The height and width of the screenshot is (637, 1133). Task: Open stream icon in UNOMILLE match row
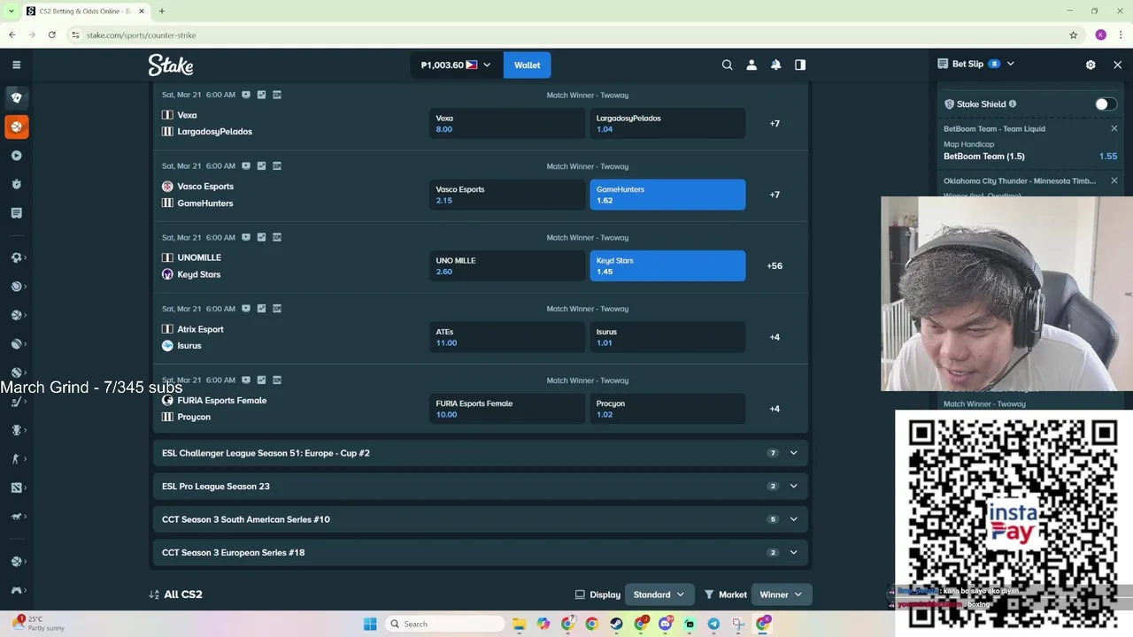(x=246, y=237)
